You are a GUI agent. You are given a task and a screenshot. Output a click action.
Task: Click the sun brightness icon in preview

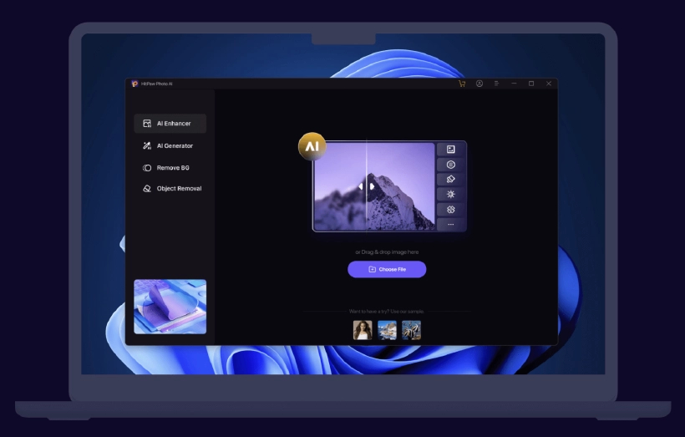[x=451, y=195]
